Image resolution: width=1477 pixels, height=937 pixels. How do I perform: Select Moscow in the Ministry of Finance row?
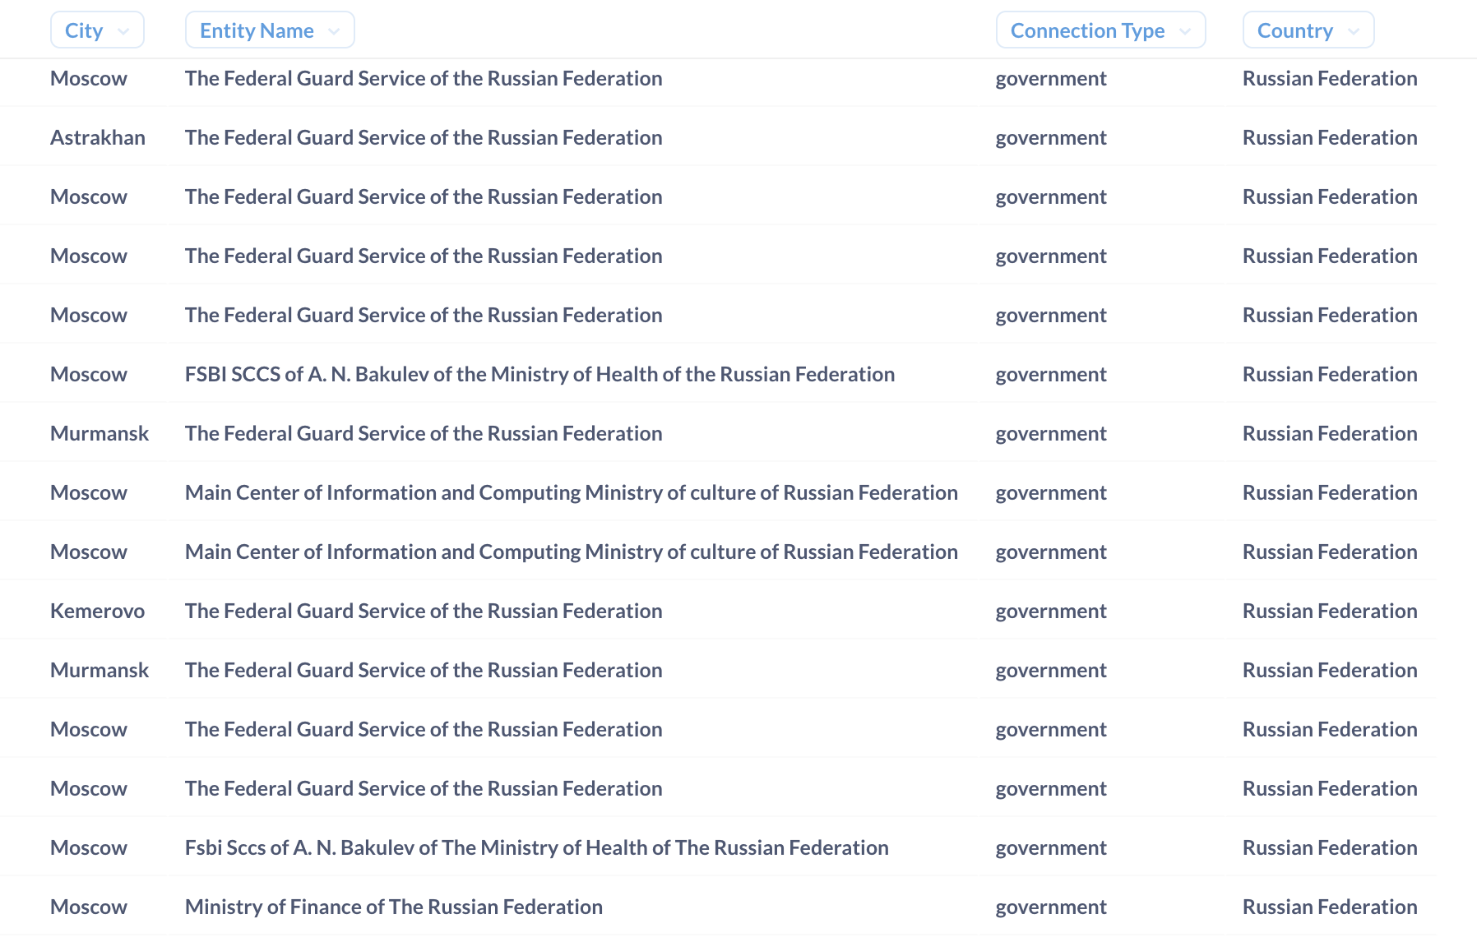(88, 907)
